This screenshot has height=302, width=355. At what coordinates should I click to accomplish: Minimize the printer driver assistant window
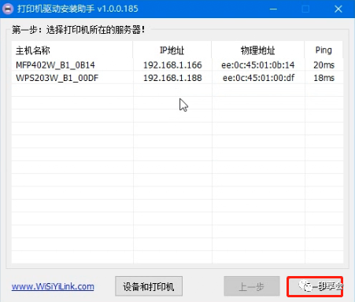click(273, 9)
